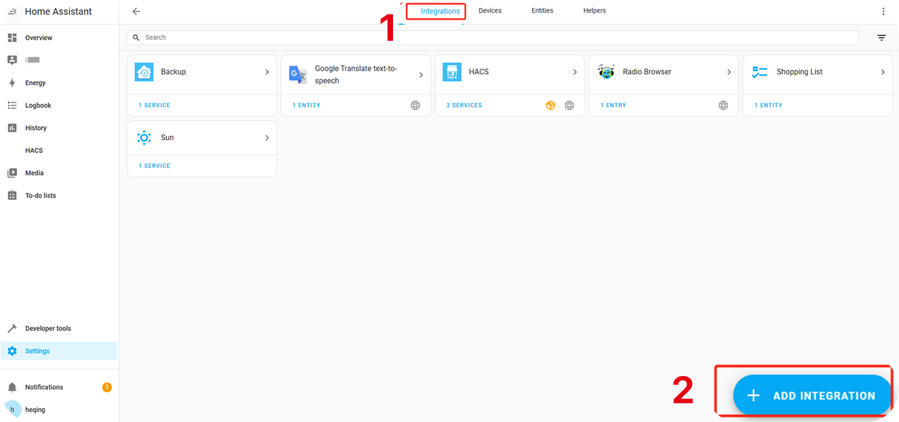Switch to the Entities tab

point(542,11)
